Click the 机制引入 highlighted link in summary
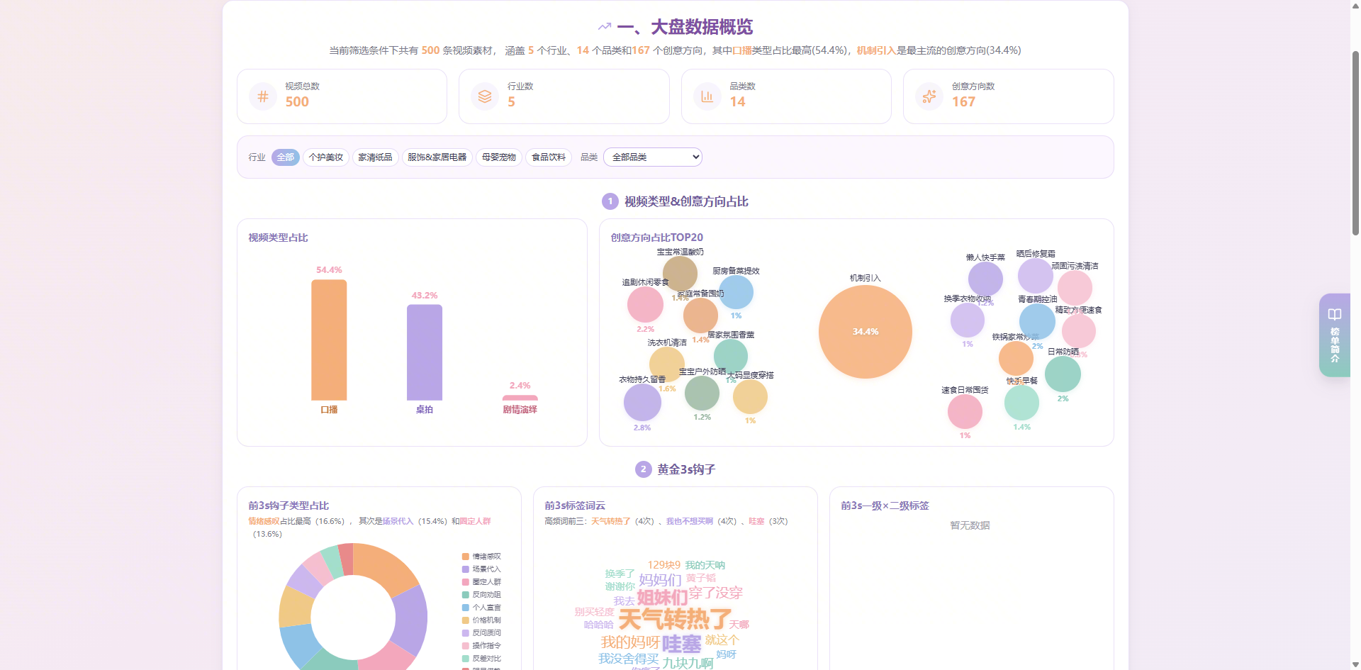1361x670 pixels. coord(876,50)
